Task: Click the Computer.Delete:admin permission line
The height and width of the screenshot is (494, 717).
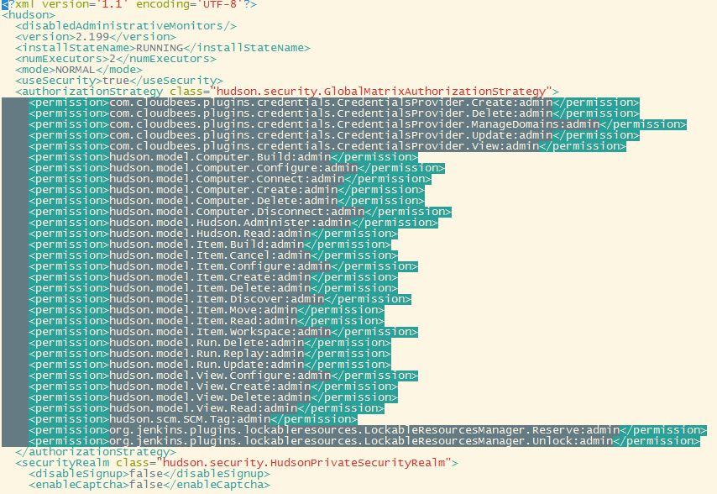Action: click(x=227, y=202)
